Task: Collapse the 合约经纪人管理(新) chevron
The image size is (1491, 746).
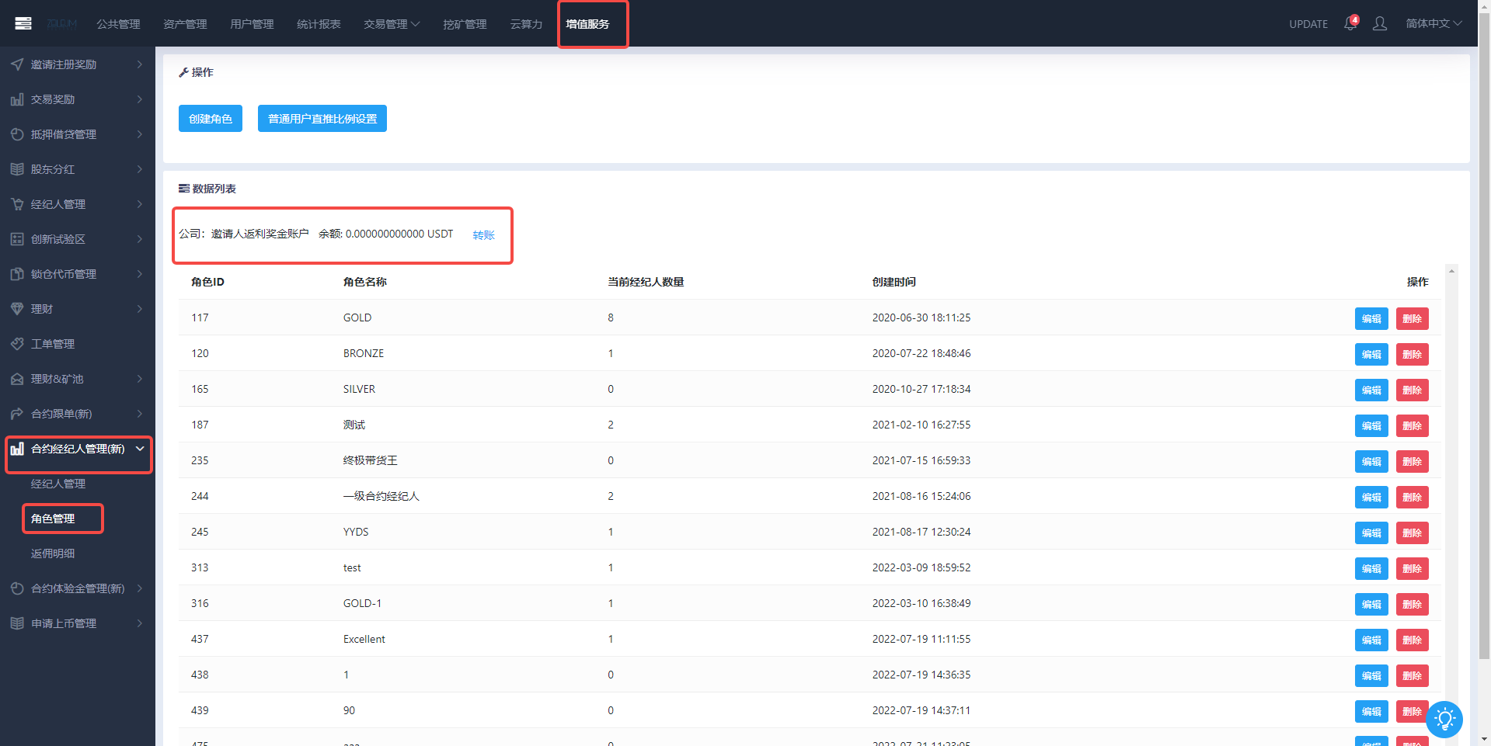Action: (140, 449)
